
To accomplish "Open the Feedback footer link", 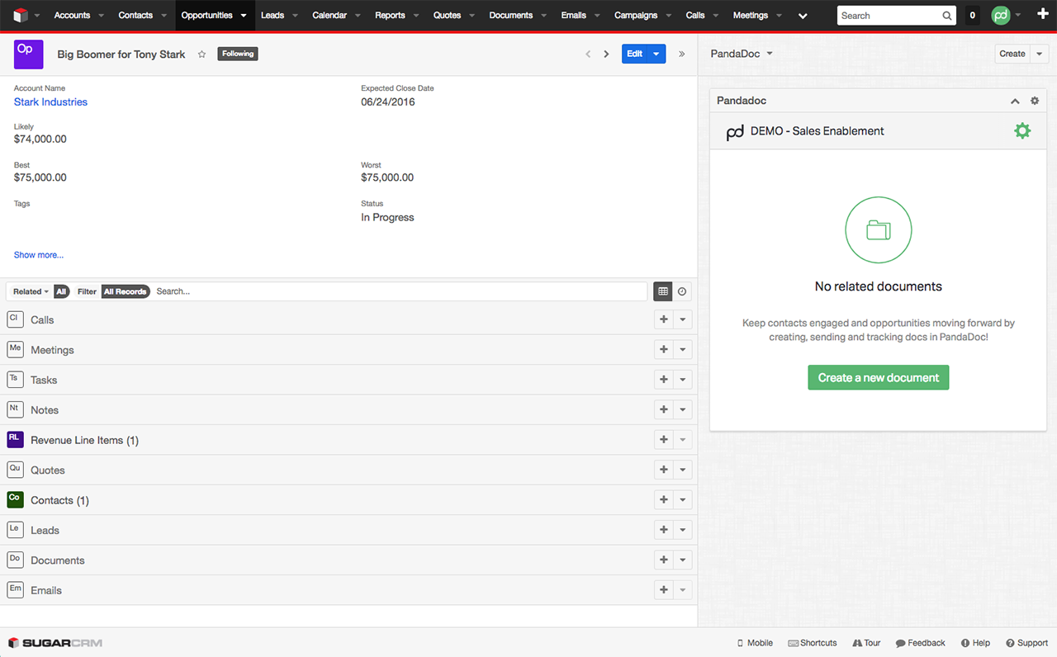I will (920, 643).
